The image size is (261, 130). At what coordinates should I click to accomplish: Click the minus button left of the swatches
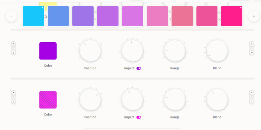click(x=11, y=16)
